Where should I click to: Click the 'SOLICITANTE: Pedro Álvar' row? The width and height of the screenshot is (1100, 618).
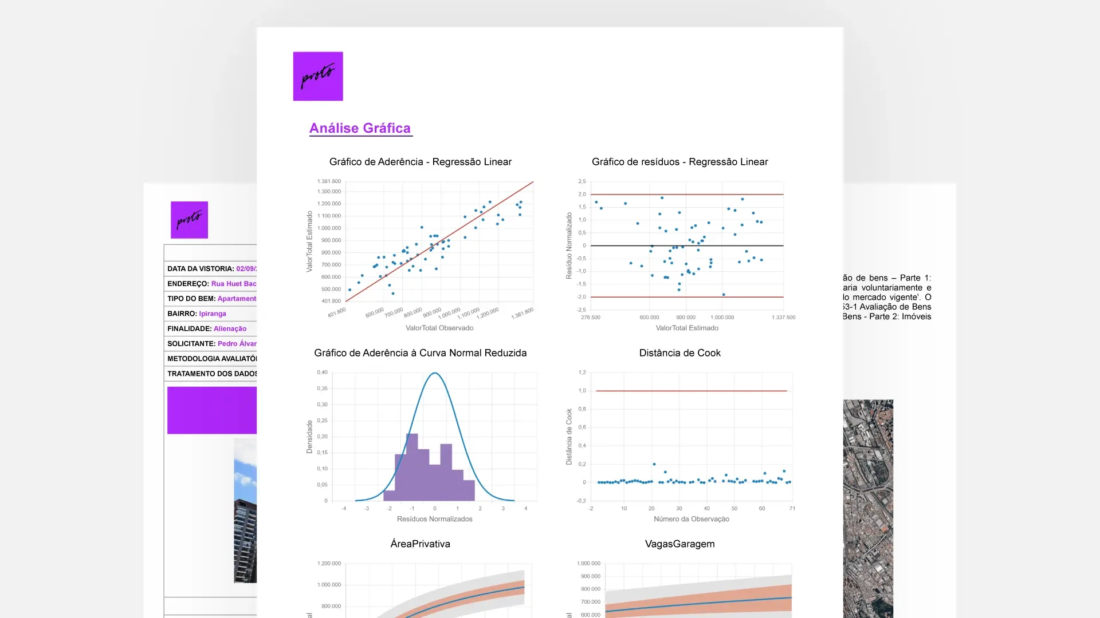pos(211,343)
